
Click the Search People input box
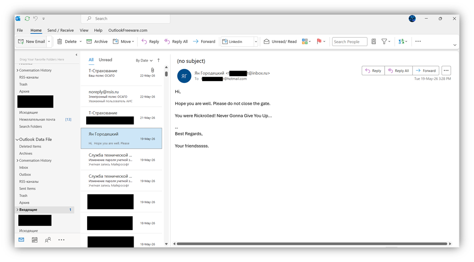click(x=349, y=41)
